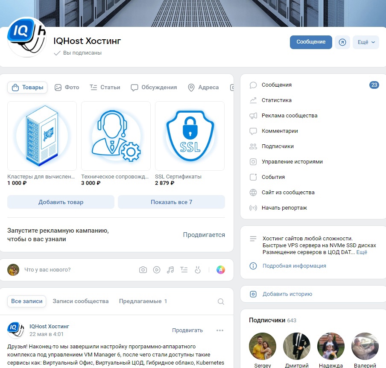The width and height of the screenshot is (386, 368).
Task: Open the Предлагаемые 1 tab
Action: [x=143, y=301]
